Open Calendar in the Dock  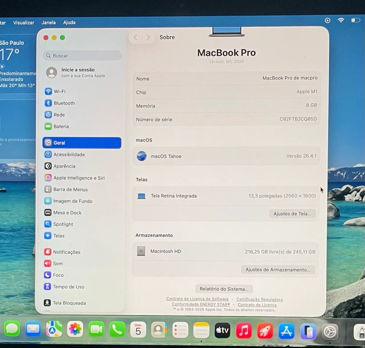pos(138,330)
